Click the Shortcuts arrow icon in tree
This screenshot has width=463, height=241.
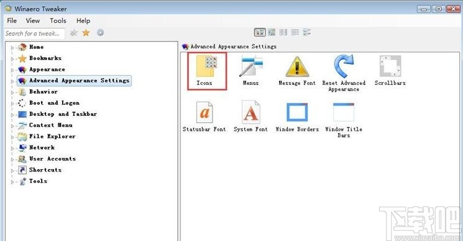pos(22,170)
